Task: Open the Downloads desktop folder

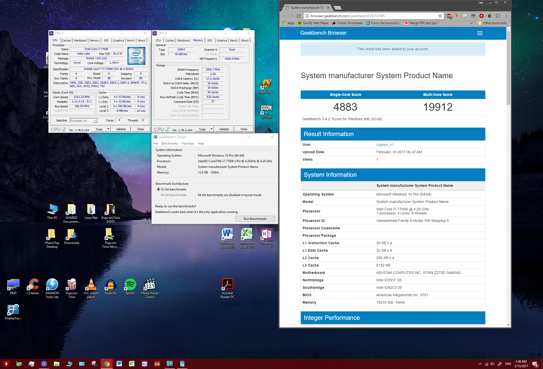Action: tap(72, 237)
